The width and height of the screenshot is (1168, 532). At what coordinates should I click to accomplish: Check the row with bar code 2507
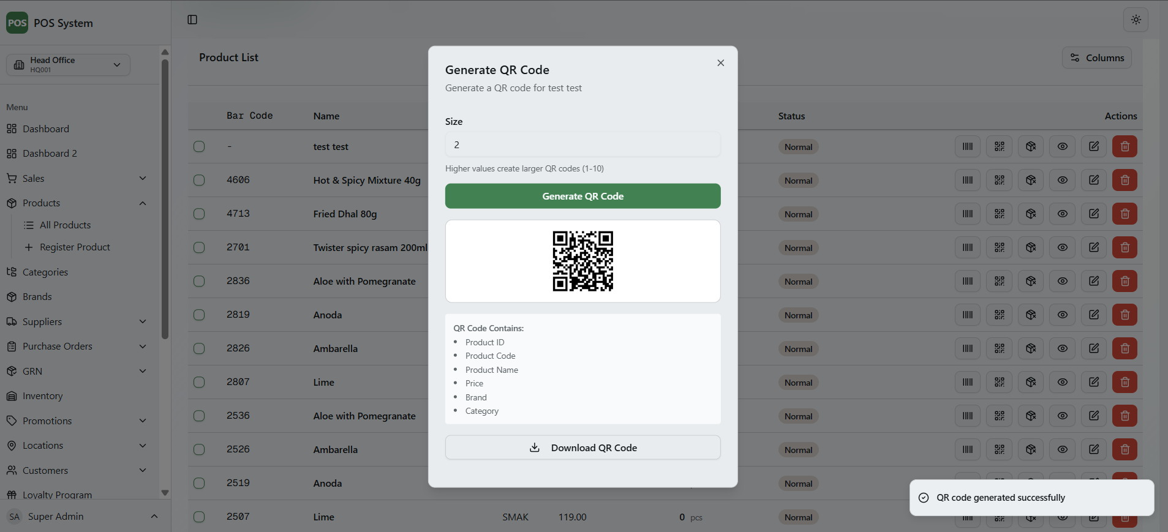coord(199,517)
